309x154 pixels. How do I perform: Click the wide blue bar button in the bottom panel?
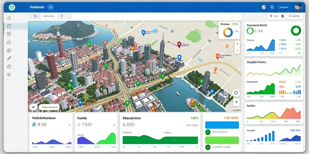(x=222, y=125)
